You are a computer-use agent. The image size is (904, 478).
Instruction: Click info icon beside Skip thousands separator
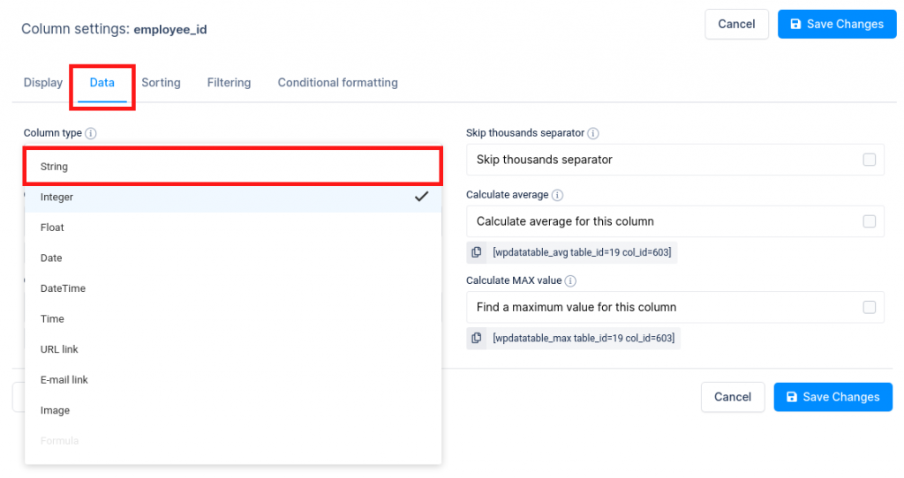592,133
